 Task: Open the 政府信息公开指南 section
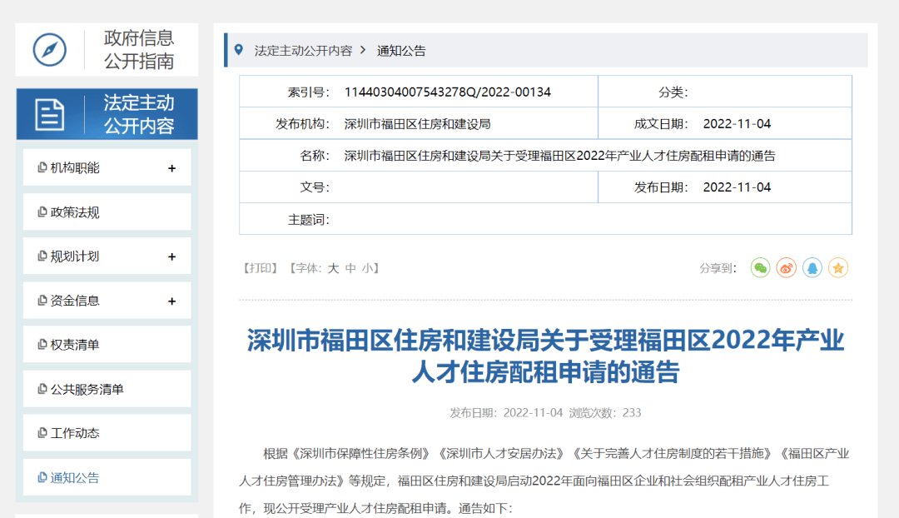click(x=107, y=50)
